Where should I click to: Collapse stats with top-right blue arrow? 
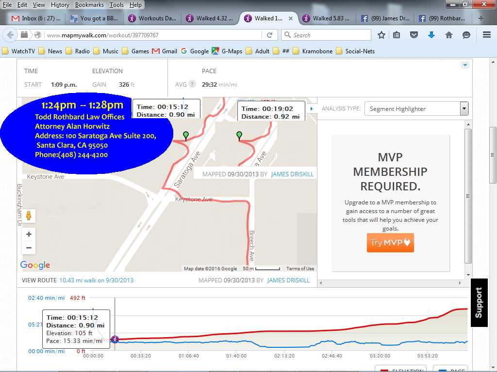pyautogui.click(x=465, y=65)
